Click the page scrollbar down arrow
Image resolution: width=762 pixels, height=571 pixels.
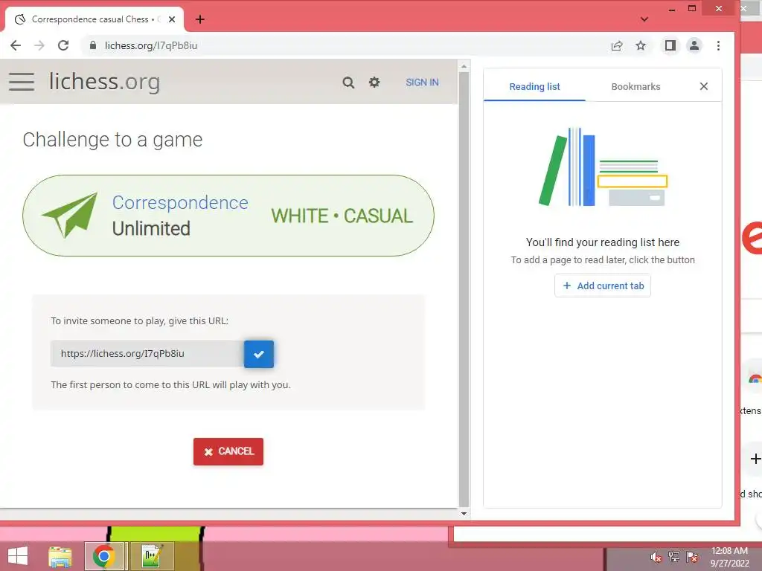464,514
